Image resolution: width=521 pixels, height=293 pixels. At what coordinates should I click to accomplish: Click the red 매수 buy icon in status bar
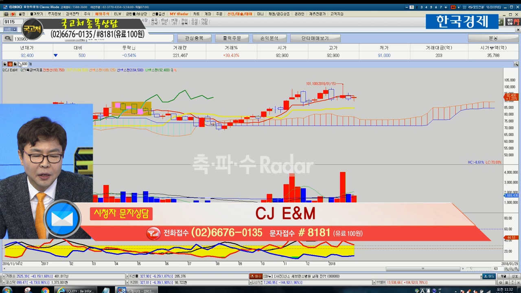click(x=256, y=276)
